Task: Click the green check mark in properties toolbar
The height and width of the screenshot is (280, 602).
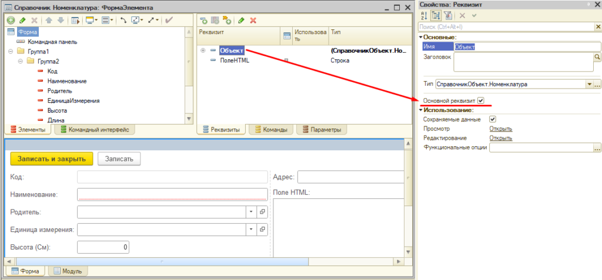Action: tap(474, 15)
